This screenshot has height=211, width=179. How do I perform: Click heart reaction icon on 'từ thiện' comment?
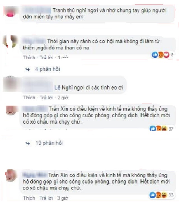coord(166,55)
